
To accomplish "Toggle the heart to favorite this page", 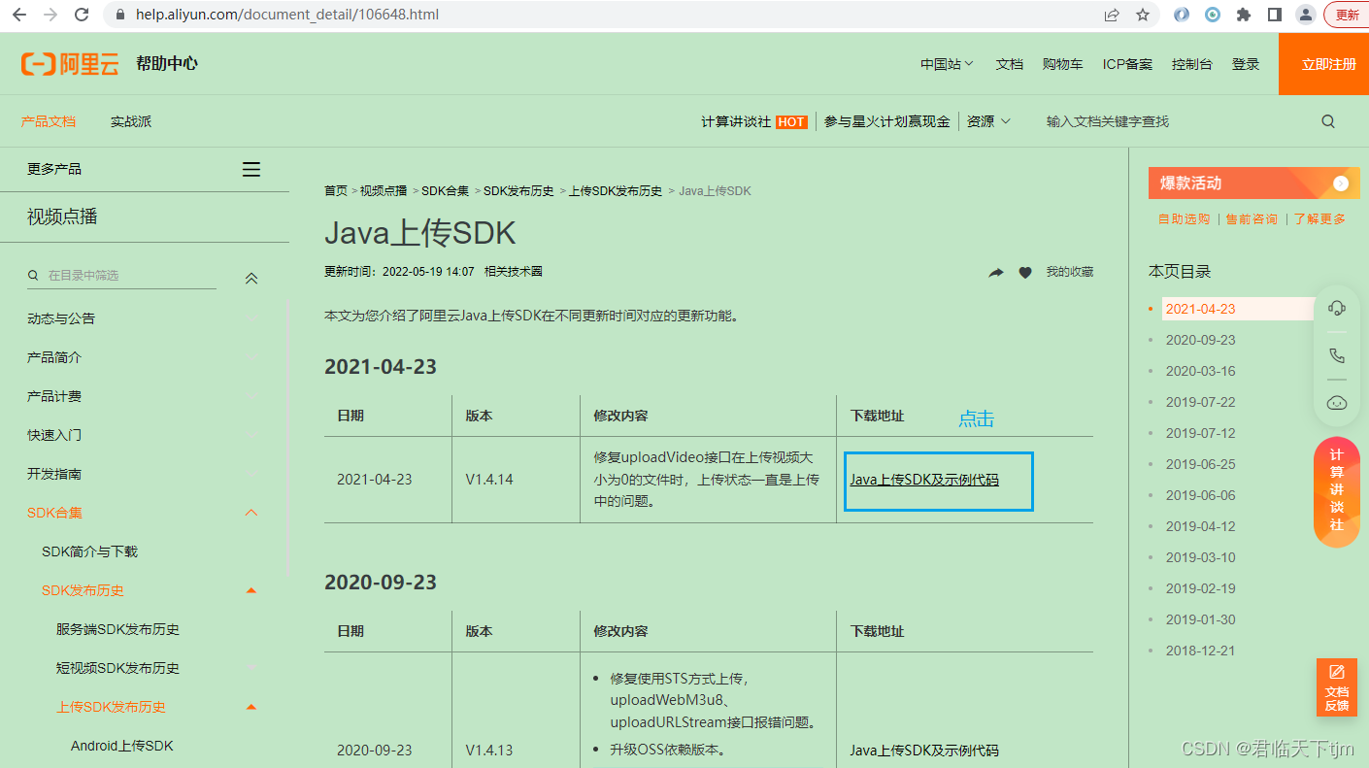I will [x=1025, y=272].
